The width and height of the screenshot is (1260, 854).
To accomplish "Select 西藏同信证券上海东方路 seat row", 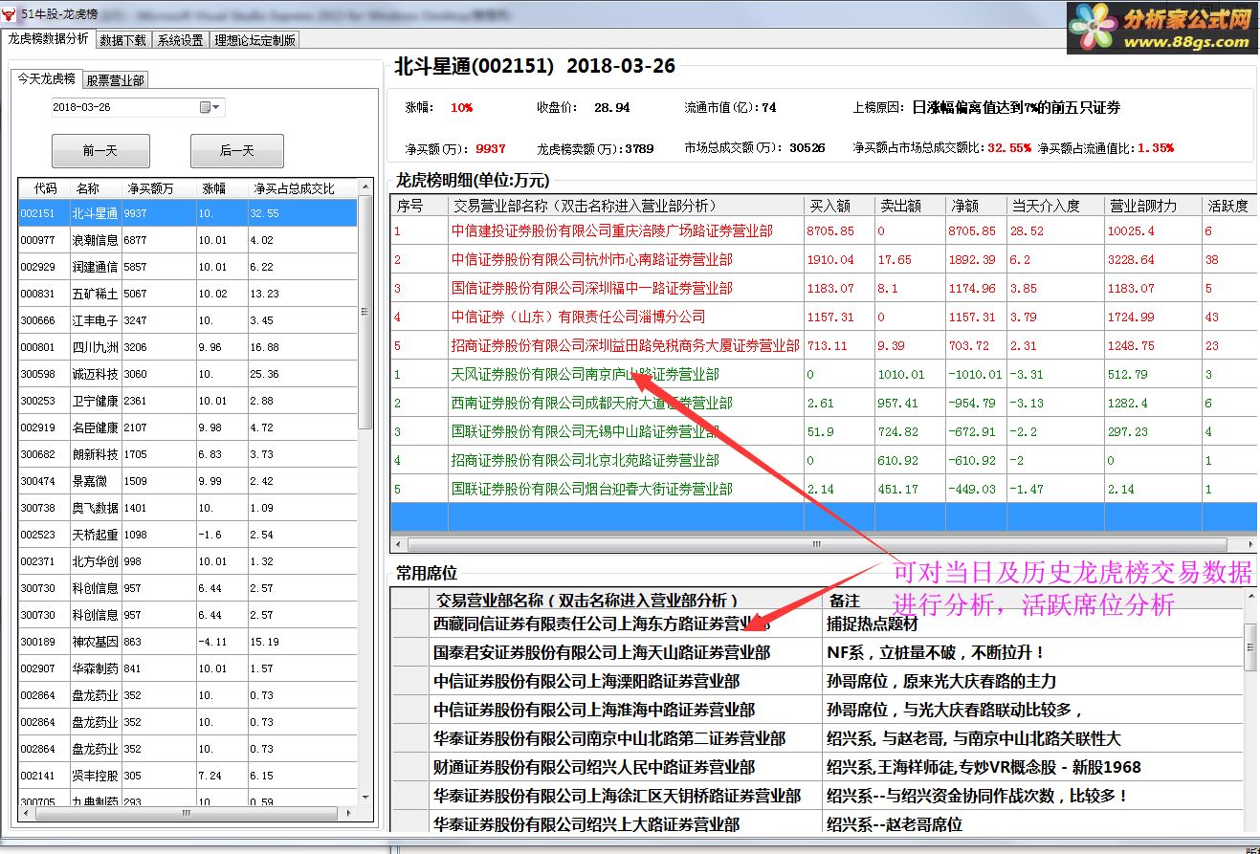I will [x=817, y=624].
